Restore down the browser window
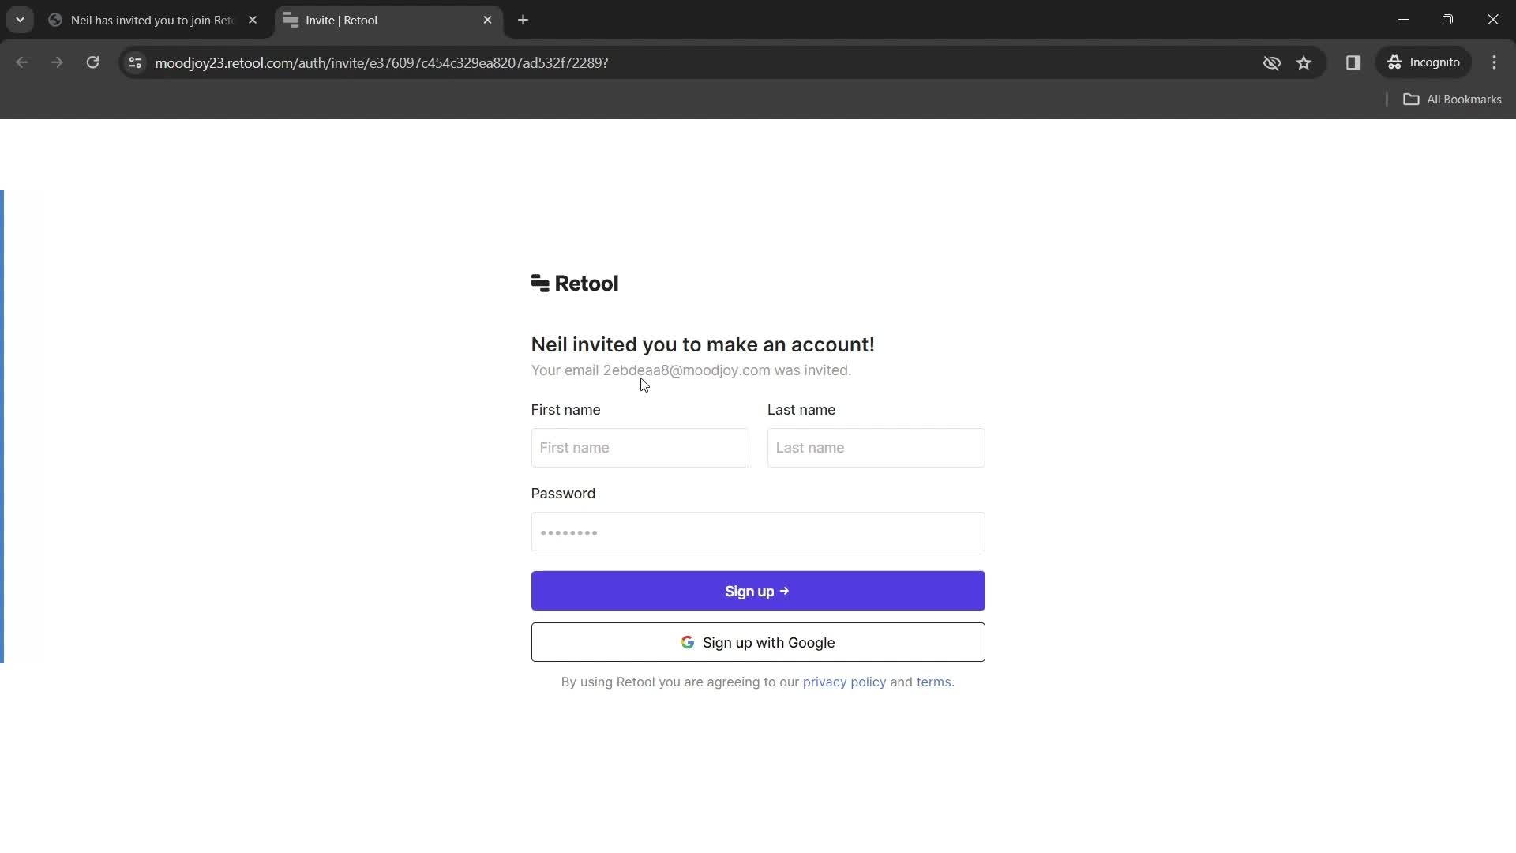 (1447, 20)
